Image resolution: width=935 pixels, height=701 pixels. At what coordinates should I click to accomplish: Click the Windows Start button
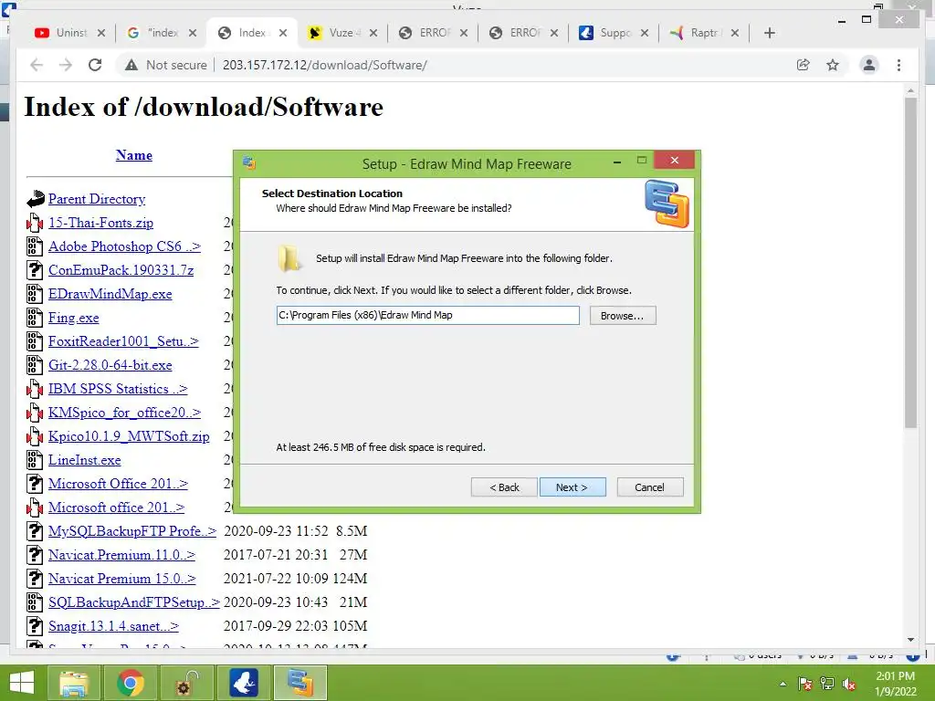pos(22,683)
